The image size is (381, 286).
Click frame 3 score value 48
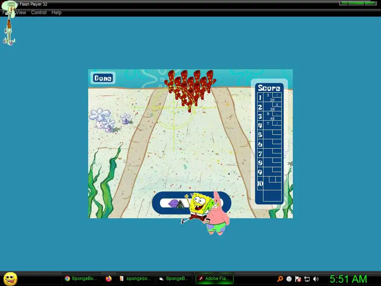(x=272, y=118)
